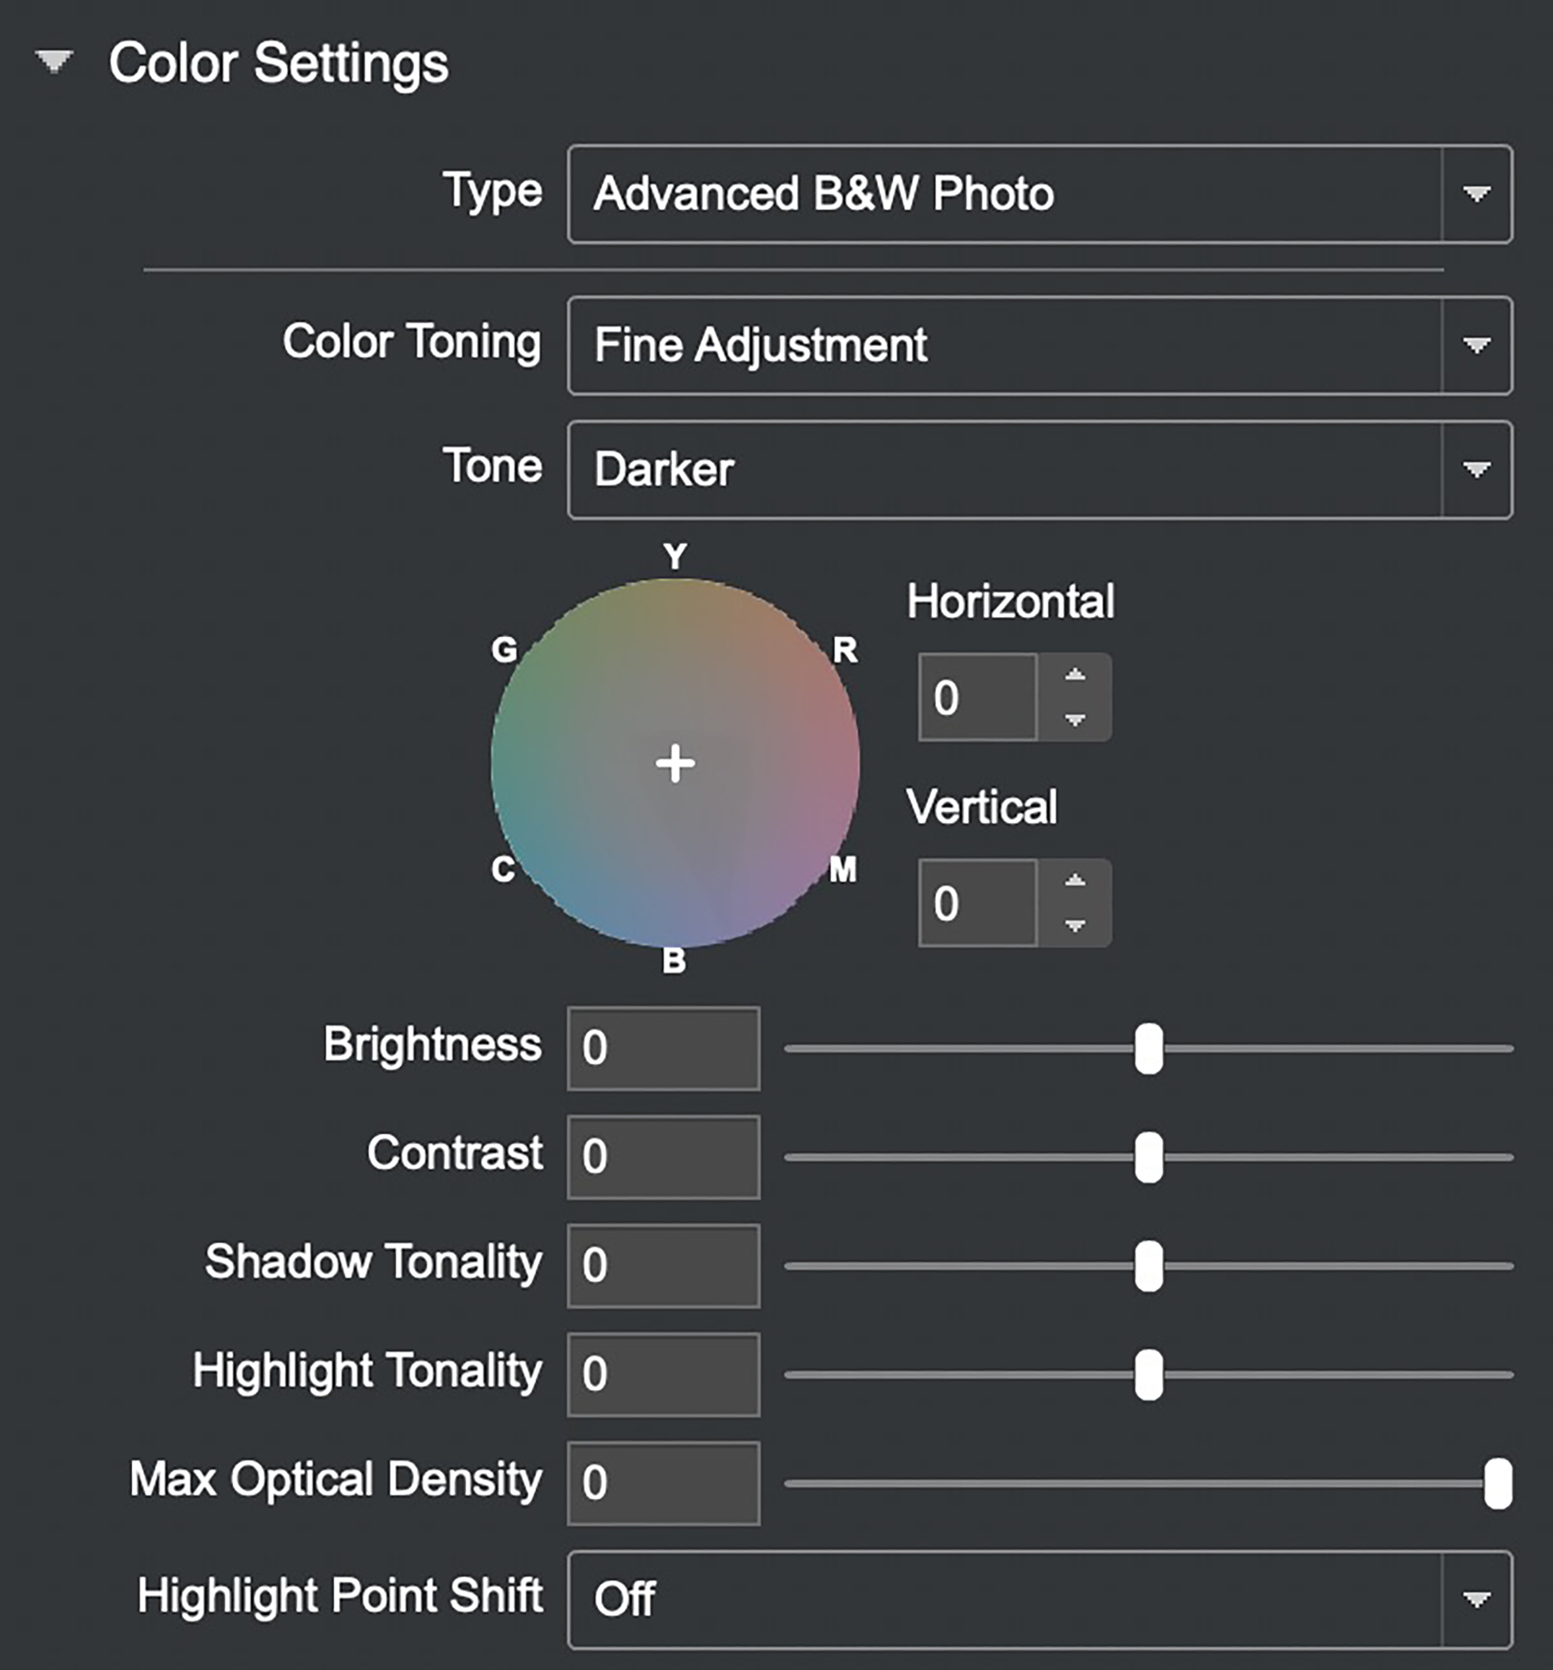Click the Shadow Tonality slider handle
Image resolution: width=1553 pixels, height=1670 pixels.
click(x=1148, y=1266)
